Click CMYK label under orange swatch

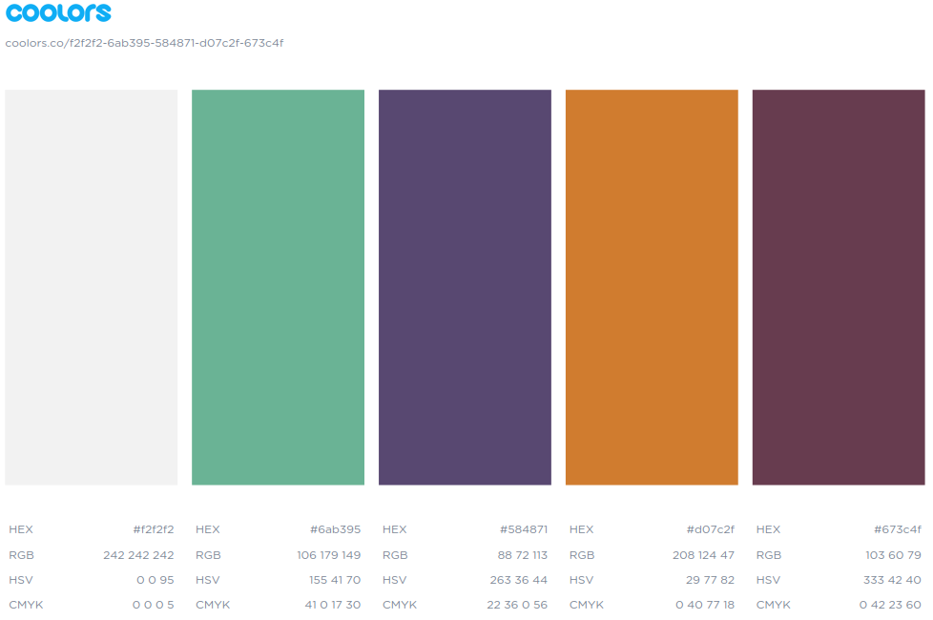pyautogui.click(x=587, y=605)
